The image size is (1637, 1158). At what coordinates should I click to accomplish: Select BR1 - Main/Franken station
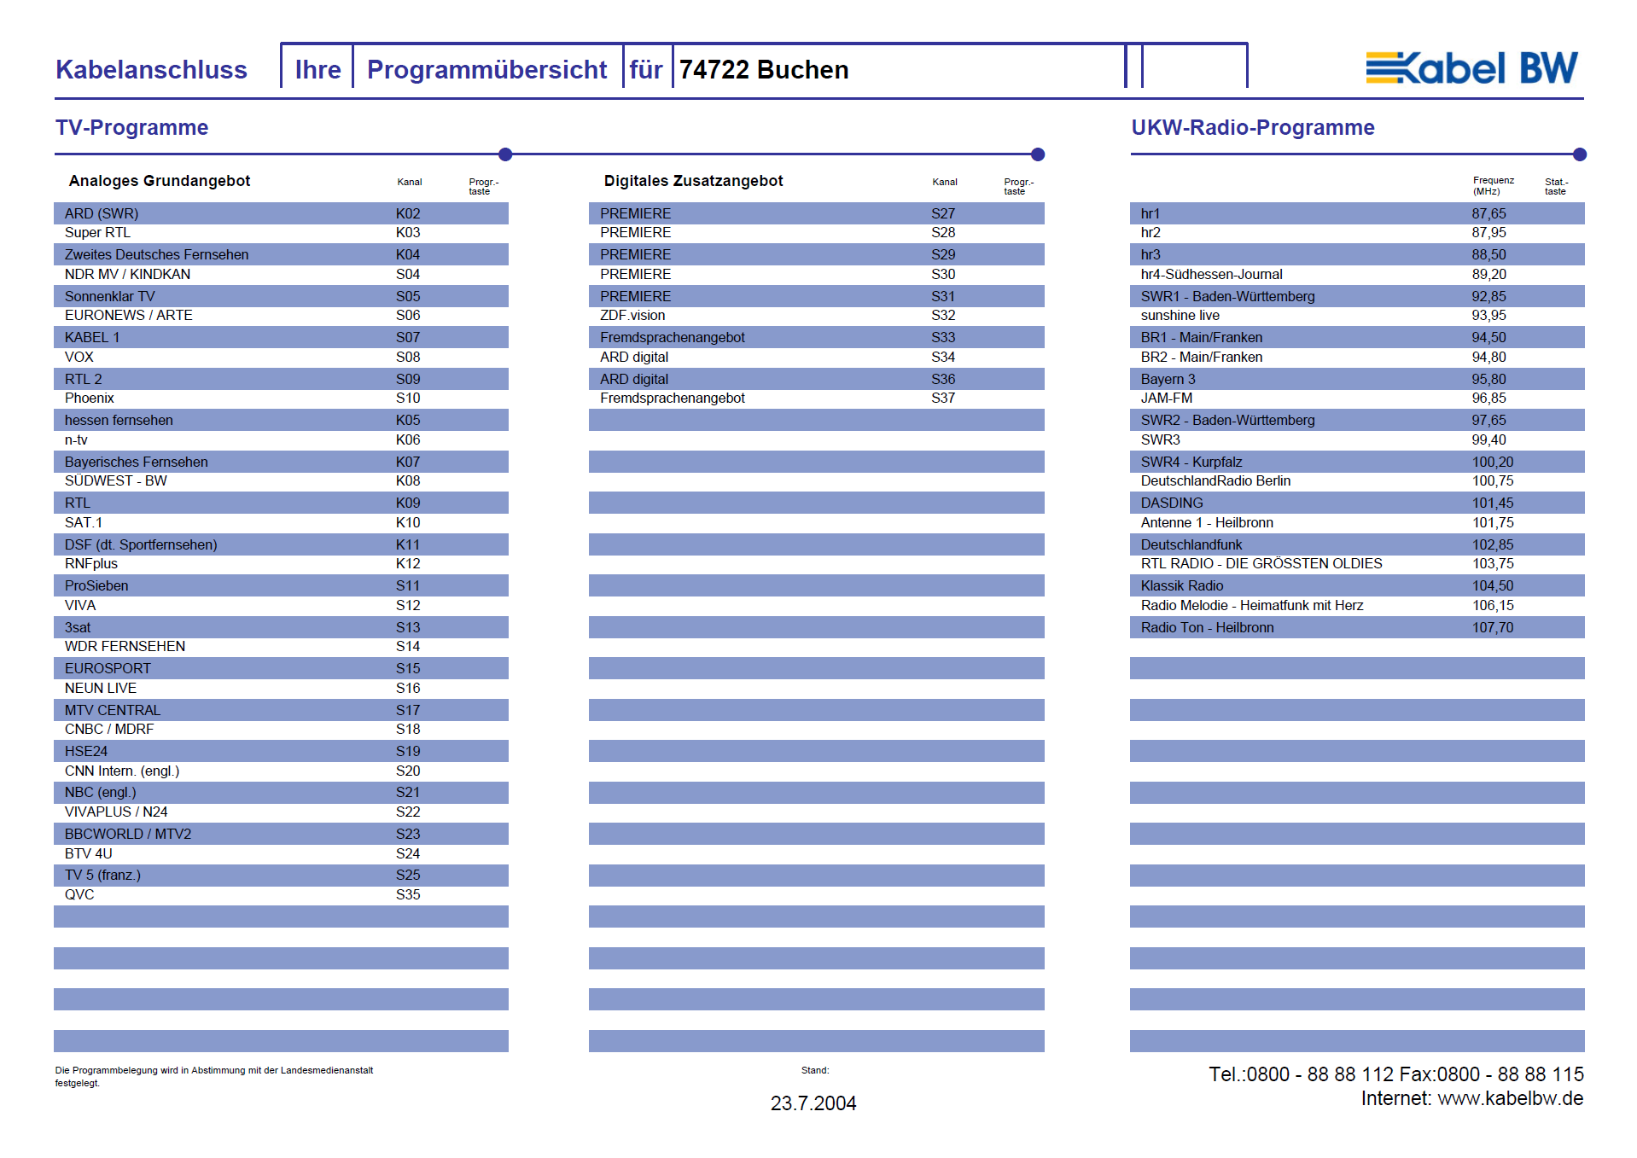[1357, 337]
